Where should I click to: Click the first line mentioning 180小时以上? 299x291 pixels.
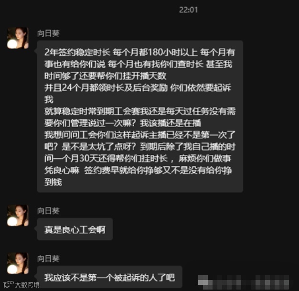pyautogui.click(x=139, y=52)
